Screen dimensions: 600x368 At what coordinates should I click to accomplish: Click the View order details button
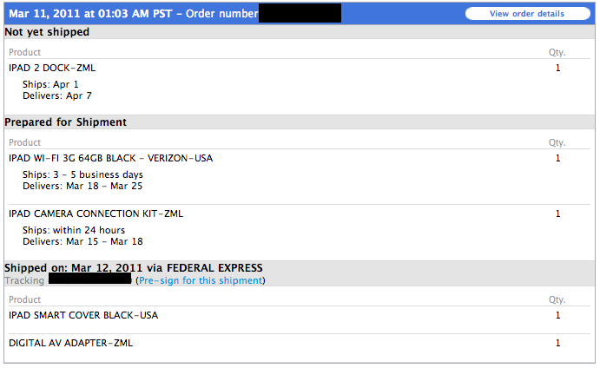(x=527, y=14)
